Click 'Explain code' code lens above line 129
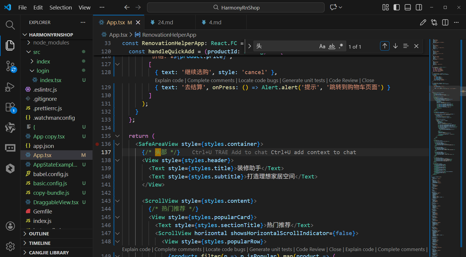This screenshot has width=466, height=257. click(x=169, y=80)
